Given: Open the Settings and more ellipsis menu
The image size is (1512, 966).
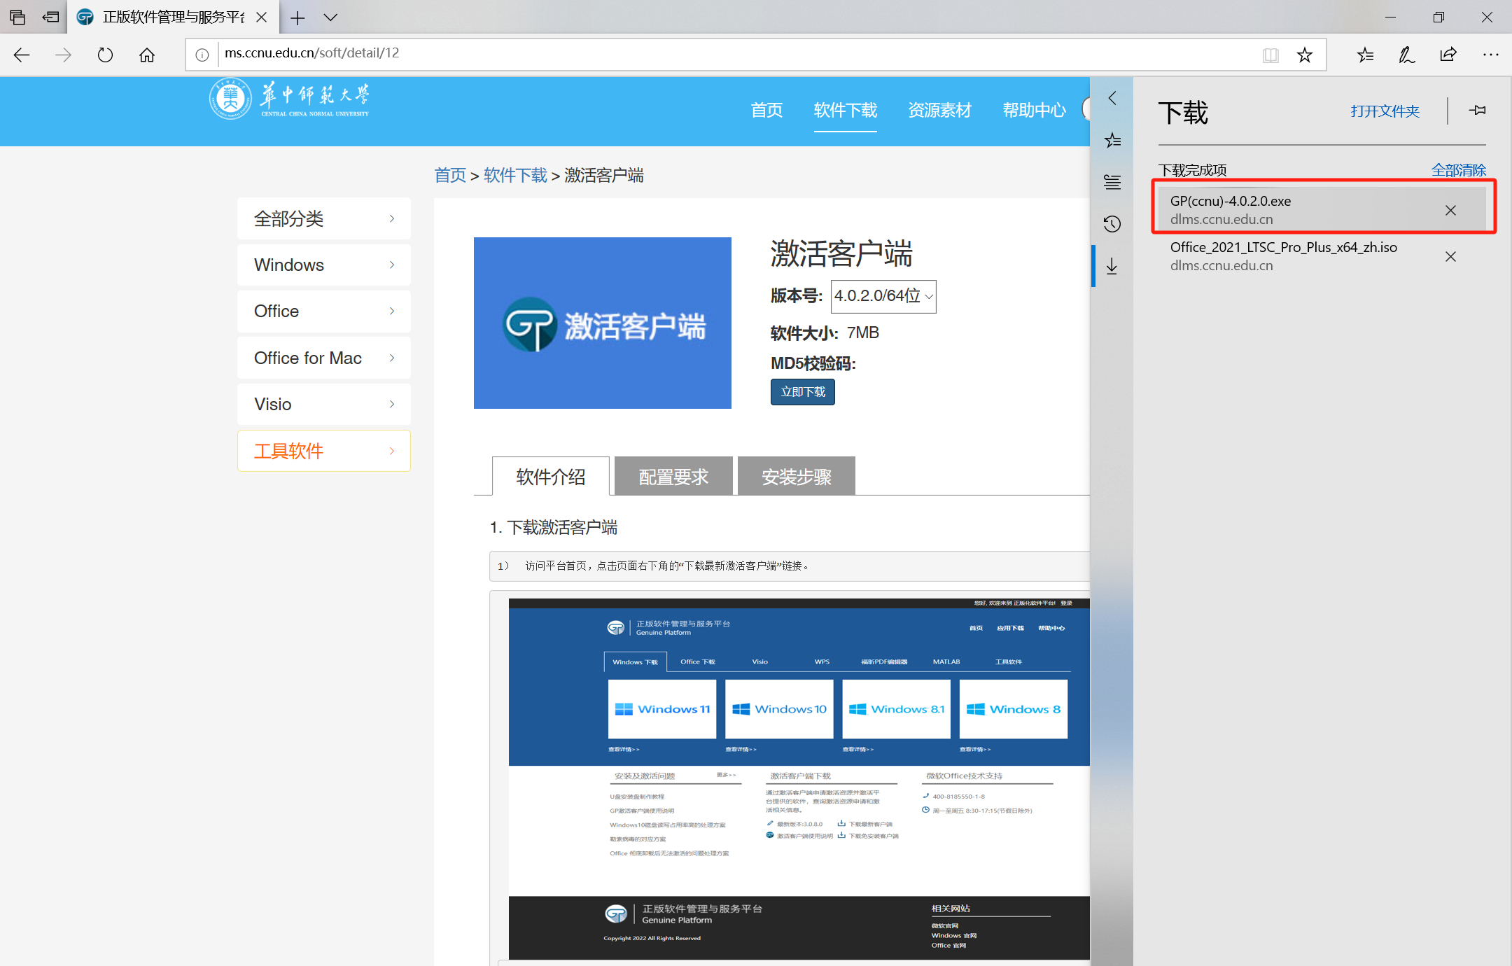Looking at the screenshot, I should (x=1490, y=55).
